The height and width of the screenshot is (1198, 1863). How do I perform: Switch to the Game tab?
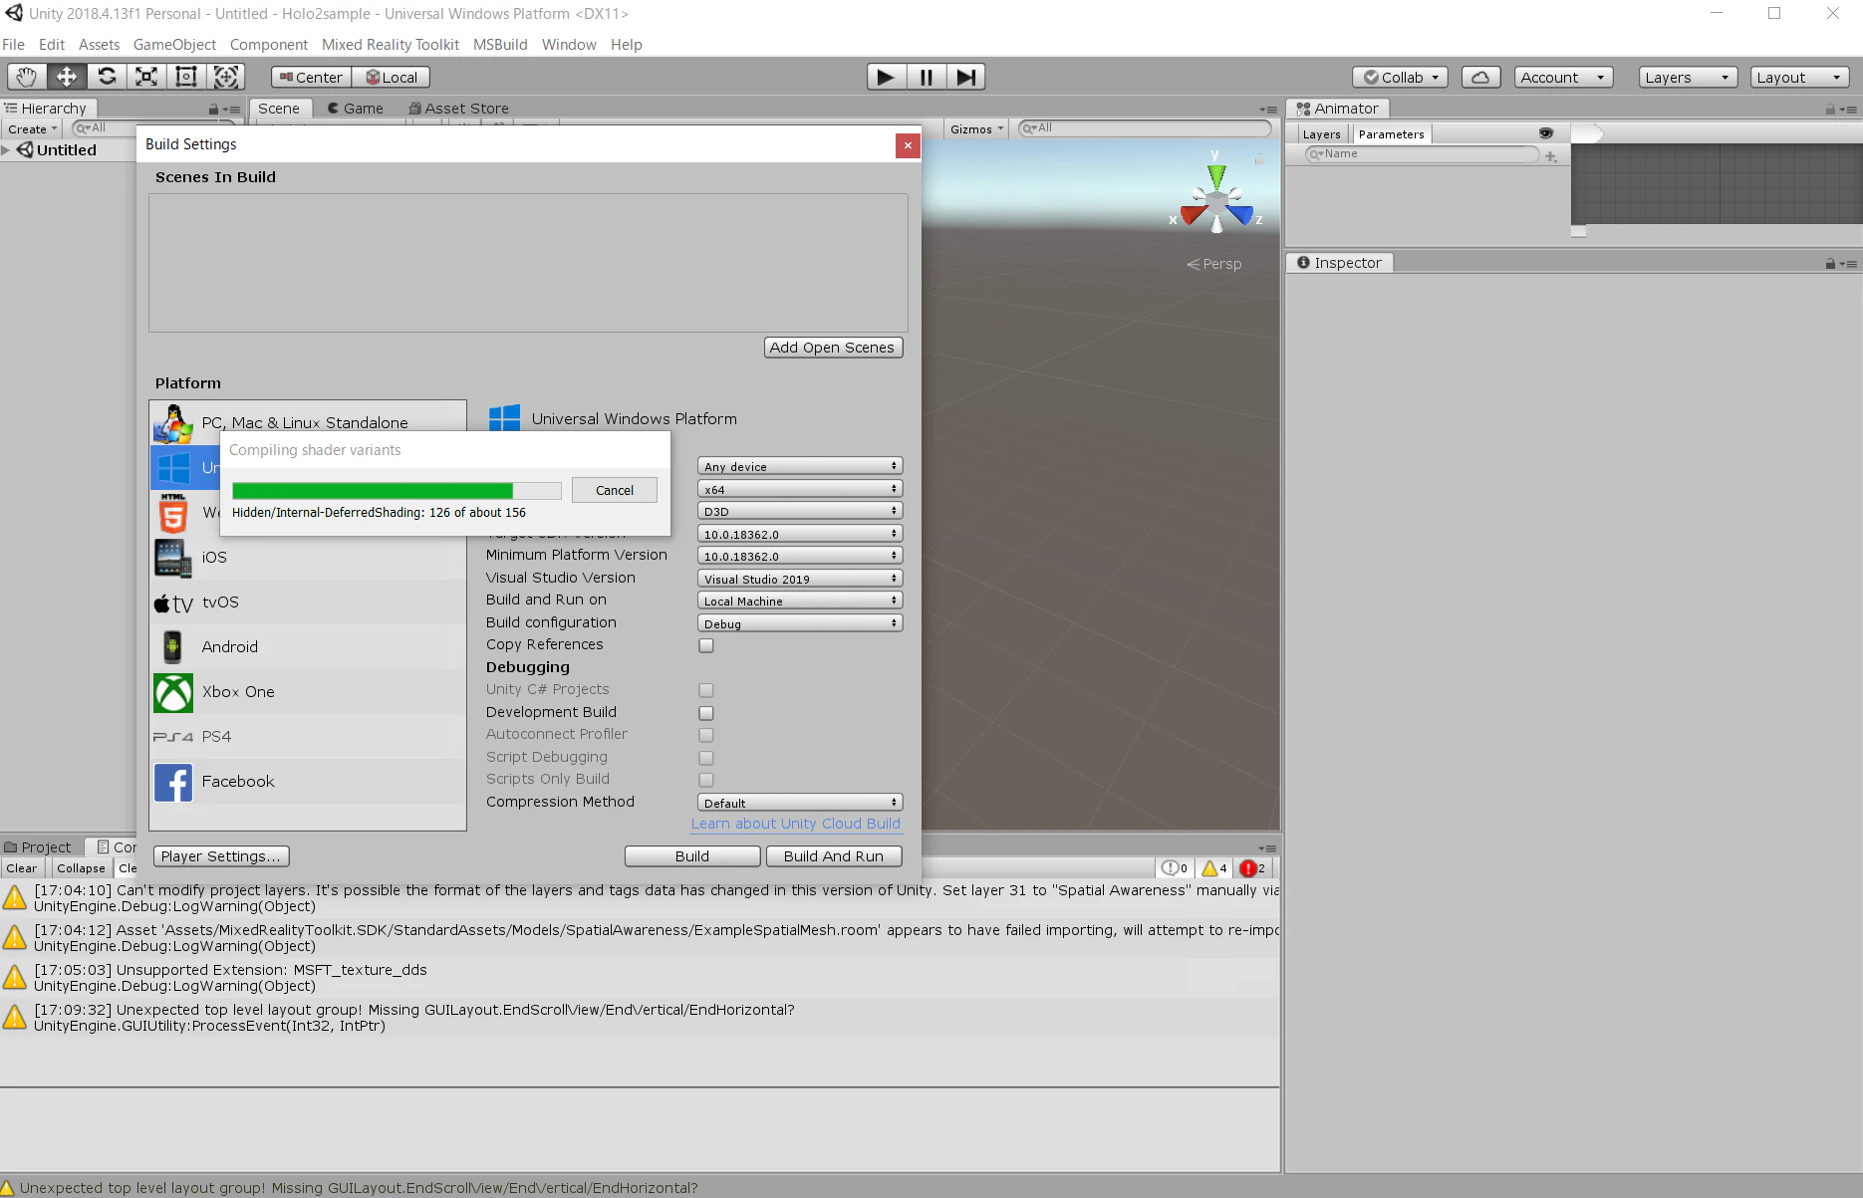(355, 109)
